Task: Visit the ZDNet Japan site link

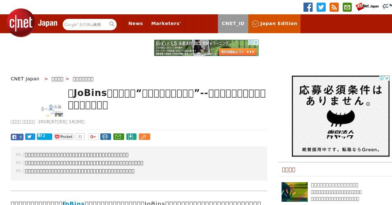Action: [367, 7]
